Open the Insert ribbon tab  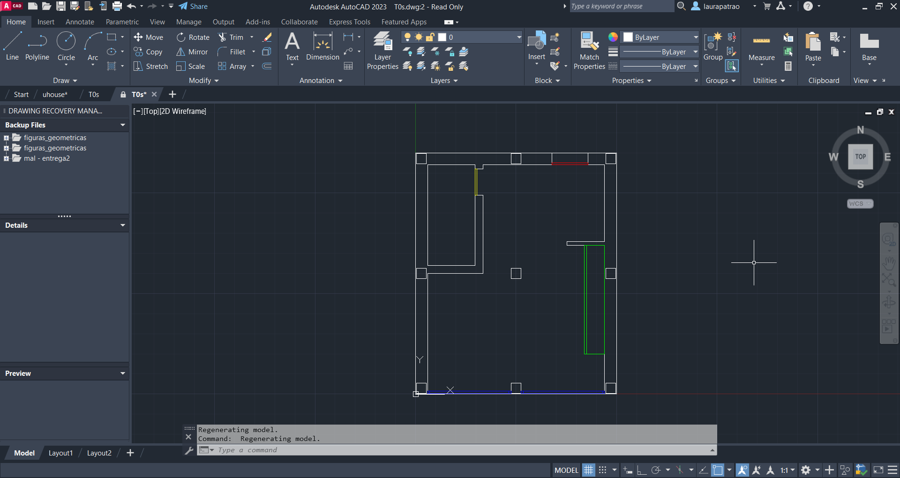[46, 22]
